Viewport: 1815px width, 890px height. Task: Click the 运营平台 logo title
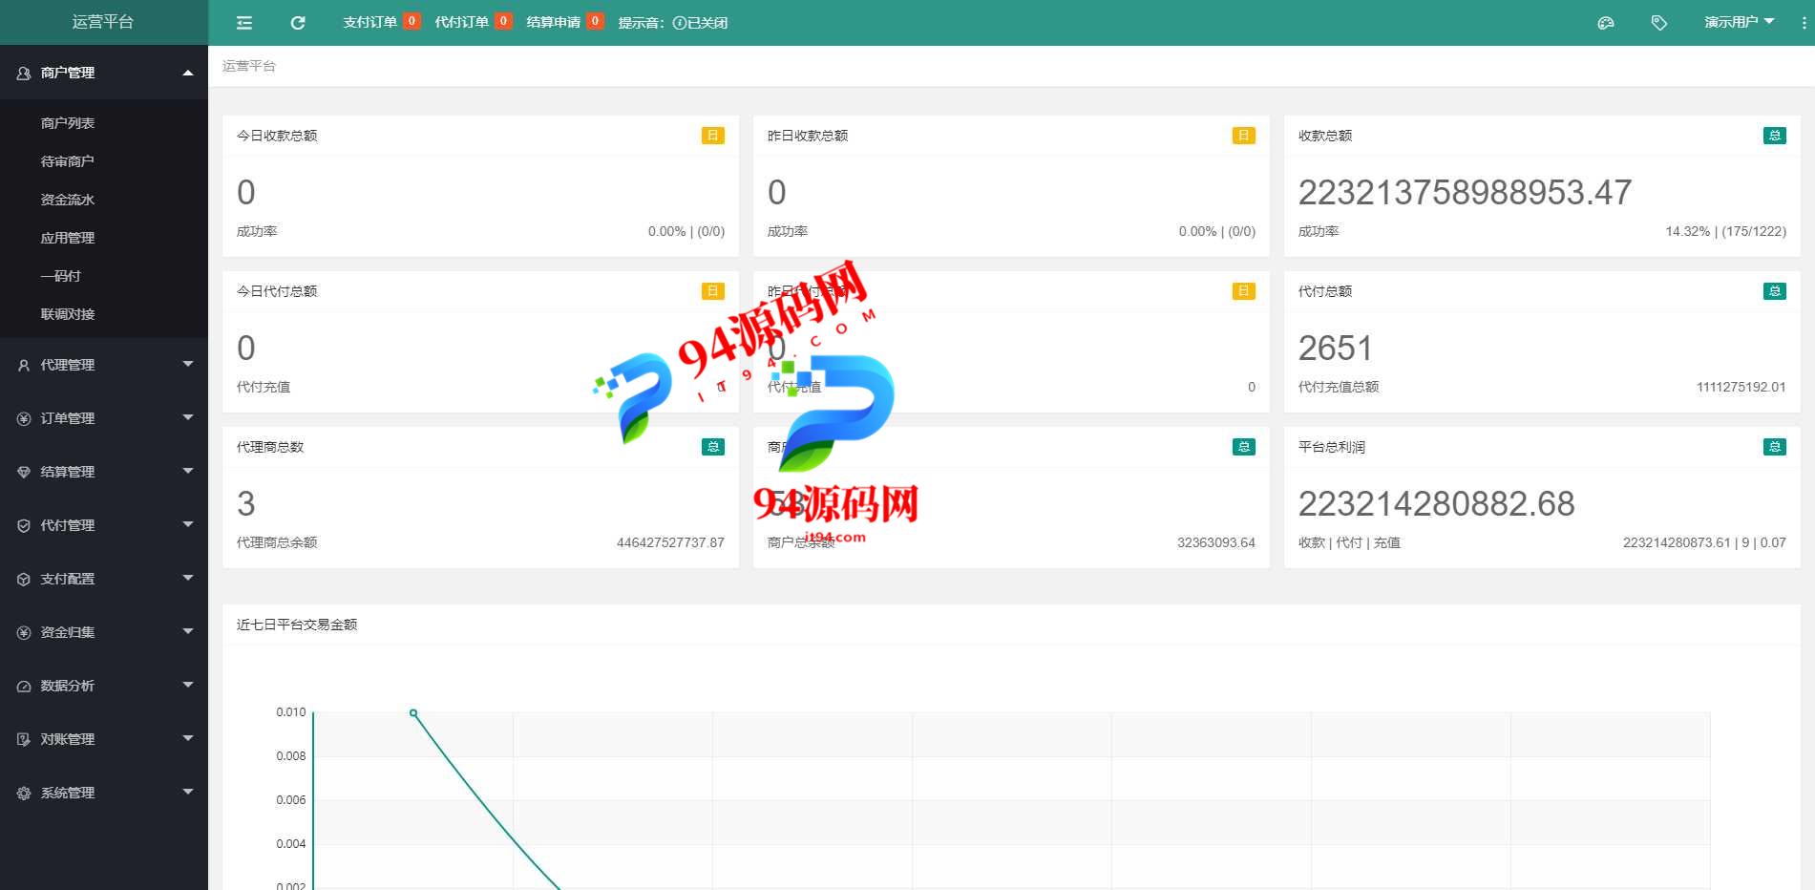(103, 22)
